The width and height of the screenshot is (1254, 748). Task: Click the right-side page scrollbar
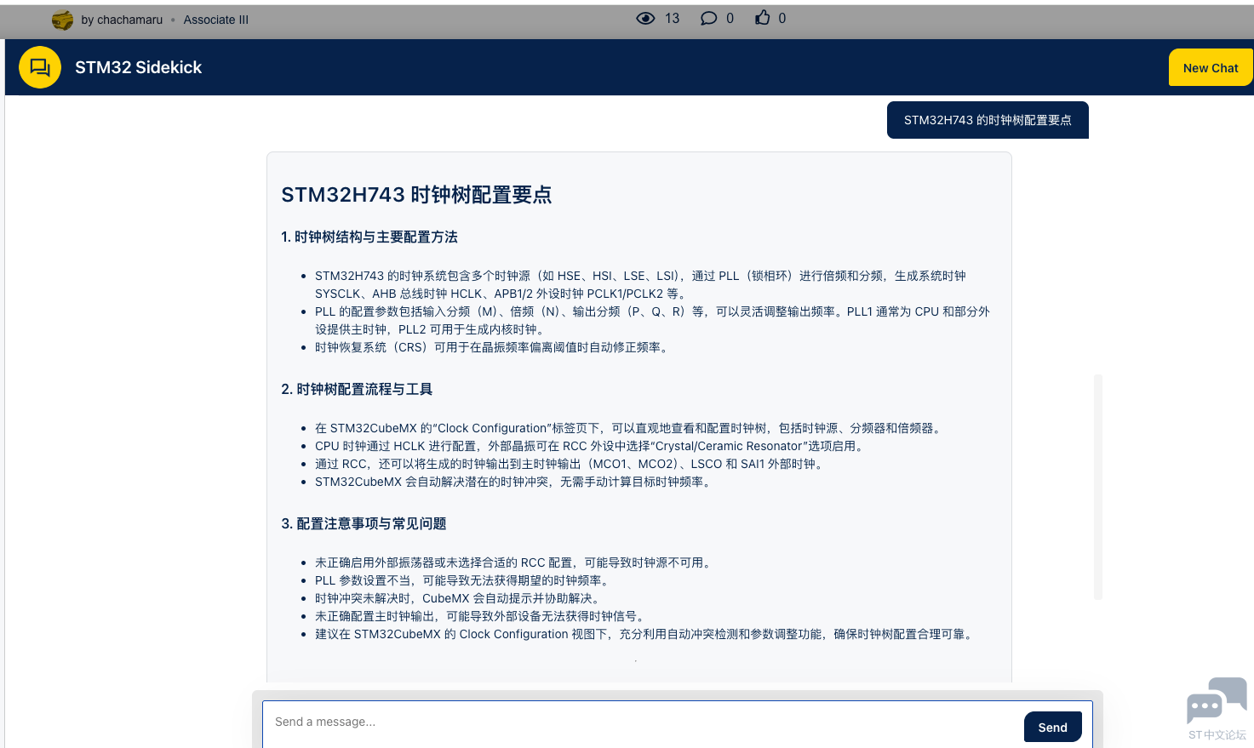pos(1097,485)
